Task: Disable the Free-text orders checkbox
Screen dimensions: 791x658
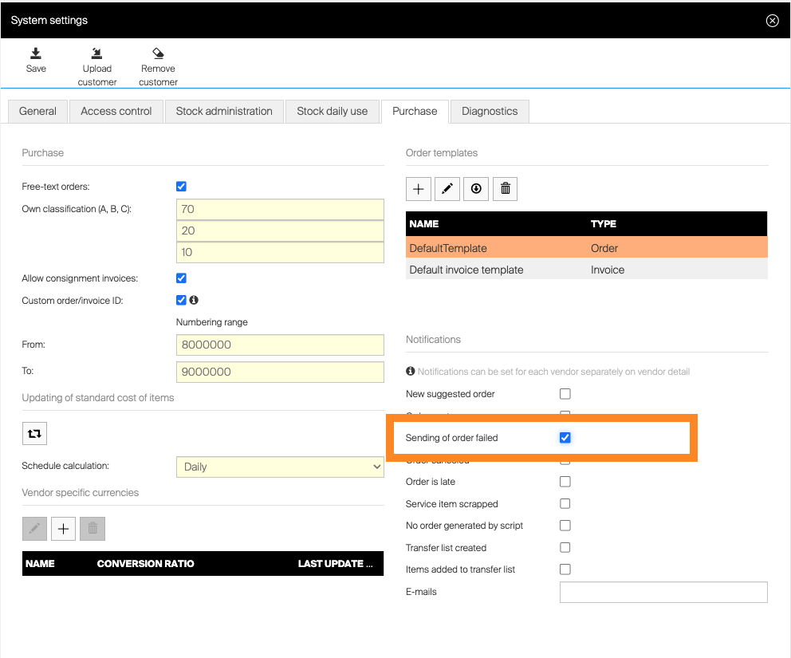Action: click(181, 187)
